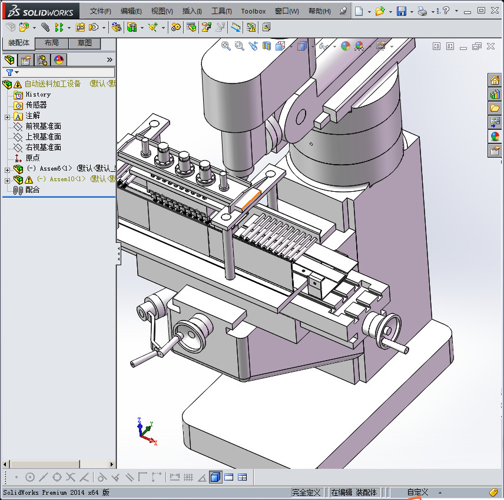Image resolution: width=504 pixels, height=500 pixels.
Task: Toggle the grid snap icon in bottom toolbar
Action: point(188,477)
